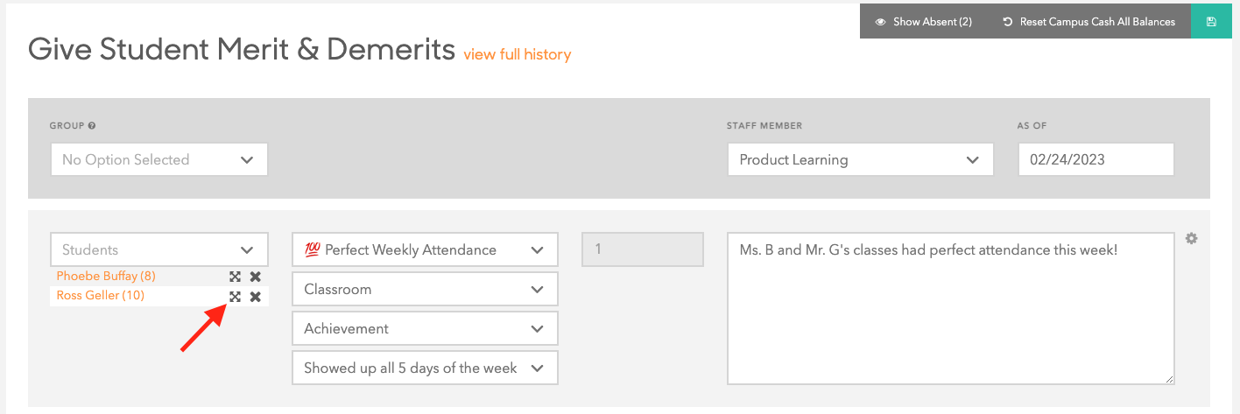
Task: Toggle Show Absent (2) eye button
Action: click(x=925, y=22)
